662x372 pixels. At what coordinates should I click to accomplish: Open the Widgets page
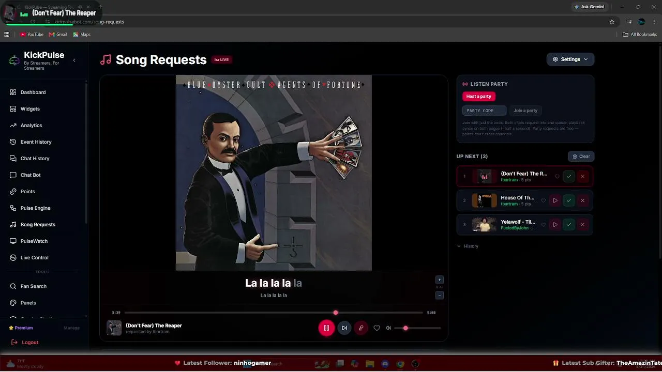(30, 109)
